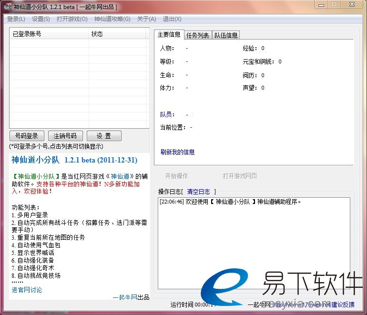Open the 关于(A) menu

146,19
